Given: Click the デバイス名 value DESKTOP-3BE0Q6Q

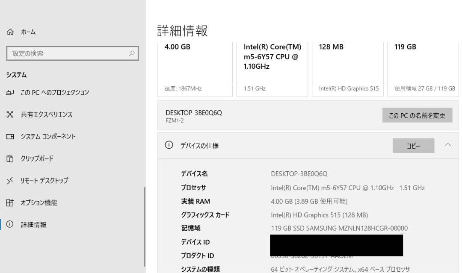Looking at the screenshot, I should pos(299,174).
